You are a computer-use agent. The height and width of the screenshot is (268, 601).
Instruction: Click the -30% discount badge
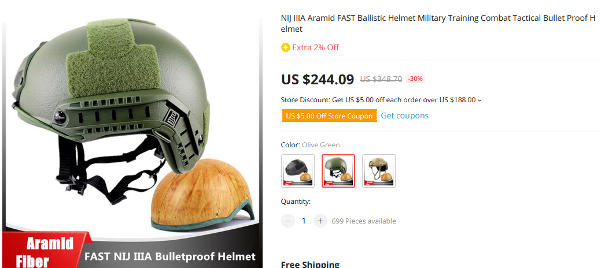tap(415, 79)
